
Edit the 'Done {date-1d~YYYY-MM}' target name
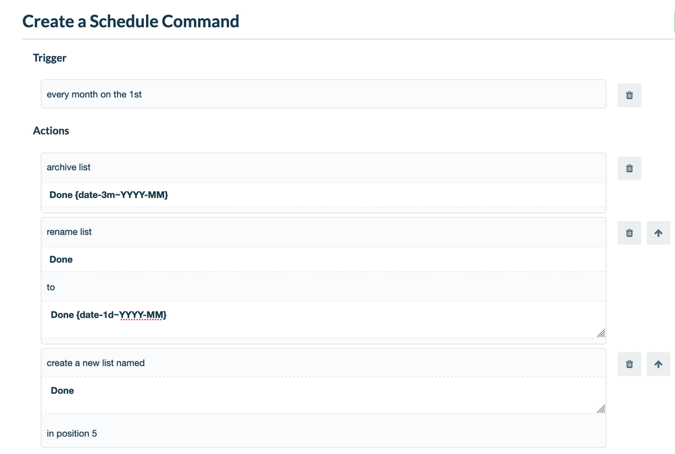click(323, 320)
